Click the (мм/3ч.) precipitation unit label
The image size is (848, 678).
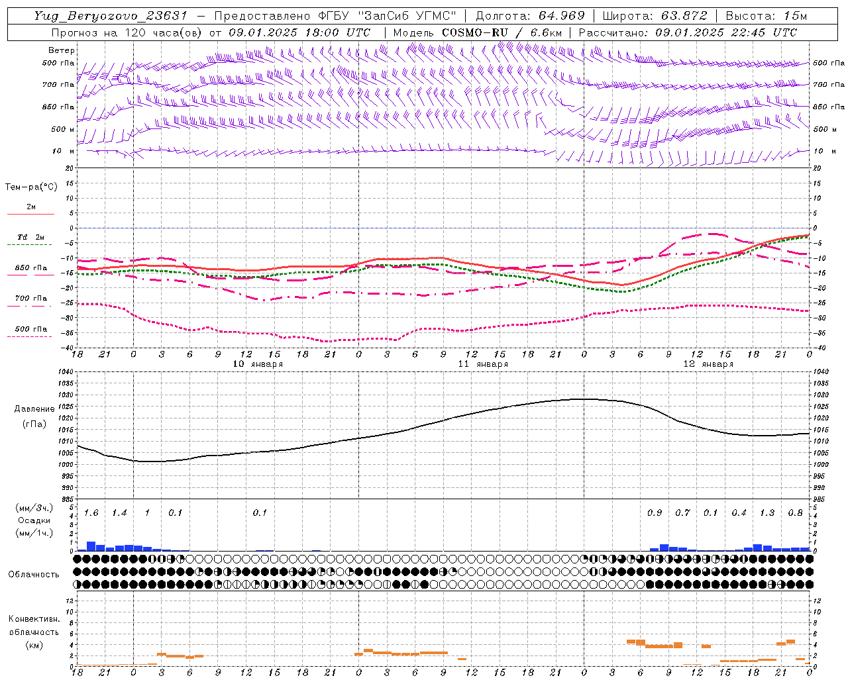point(34,508)
